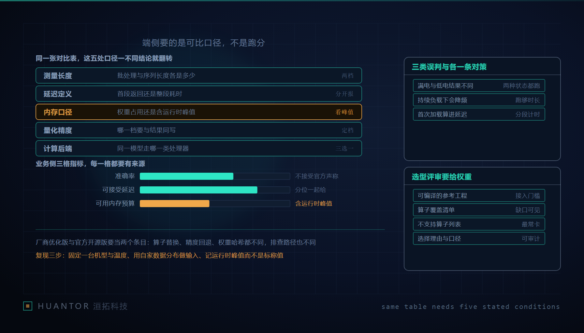Click the 首次加载算进延迟 item
The image size is (584, 333).
click(x=479, y=114)
